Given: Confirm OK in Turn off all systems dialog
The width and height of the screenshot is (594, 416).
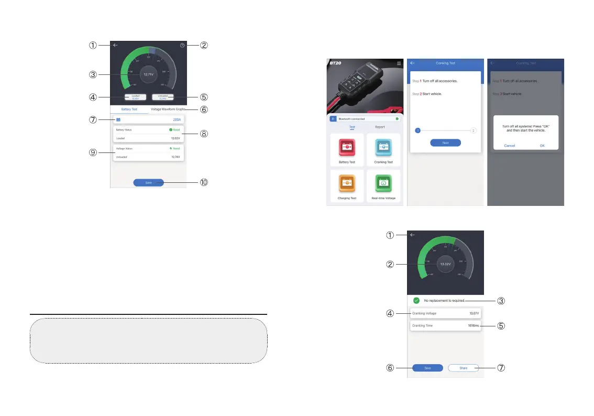Looking at the screenshot, I should 542,146.
